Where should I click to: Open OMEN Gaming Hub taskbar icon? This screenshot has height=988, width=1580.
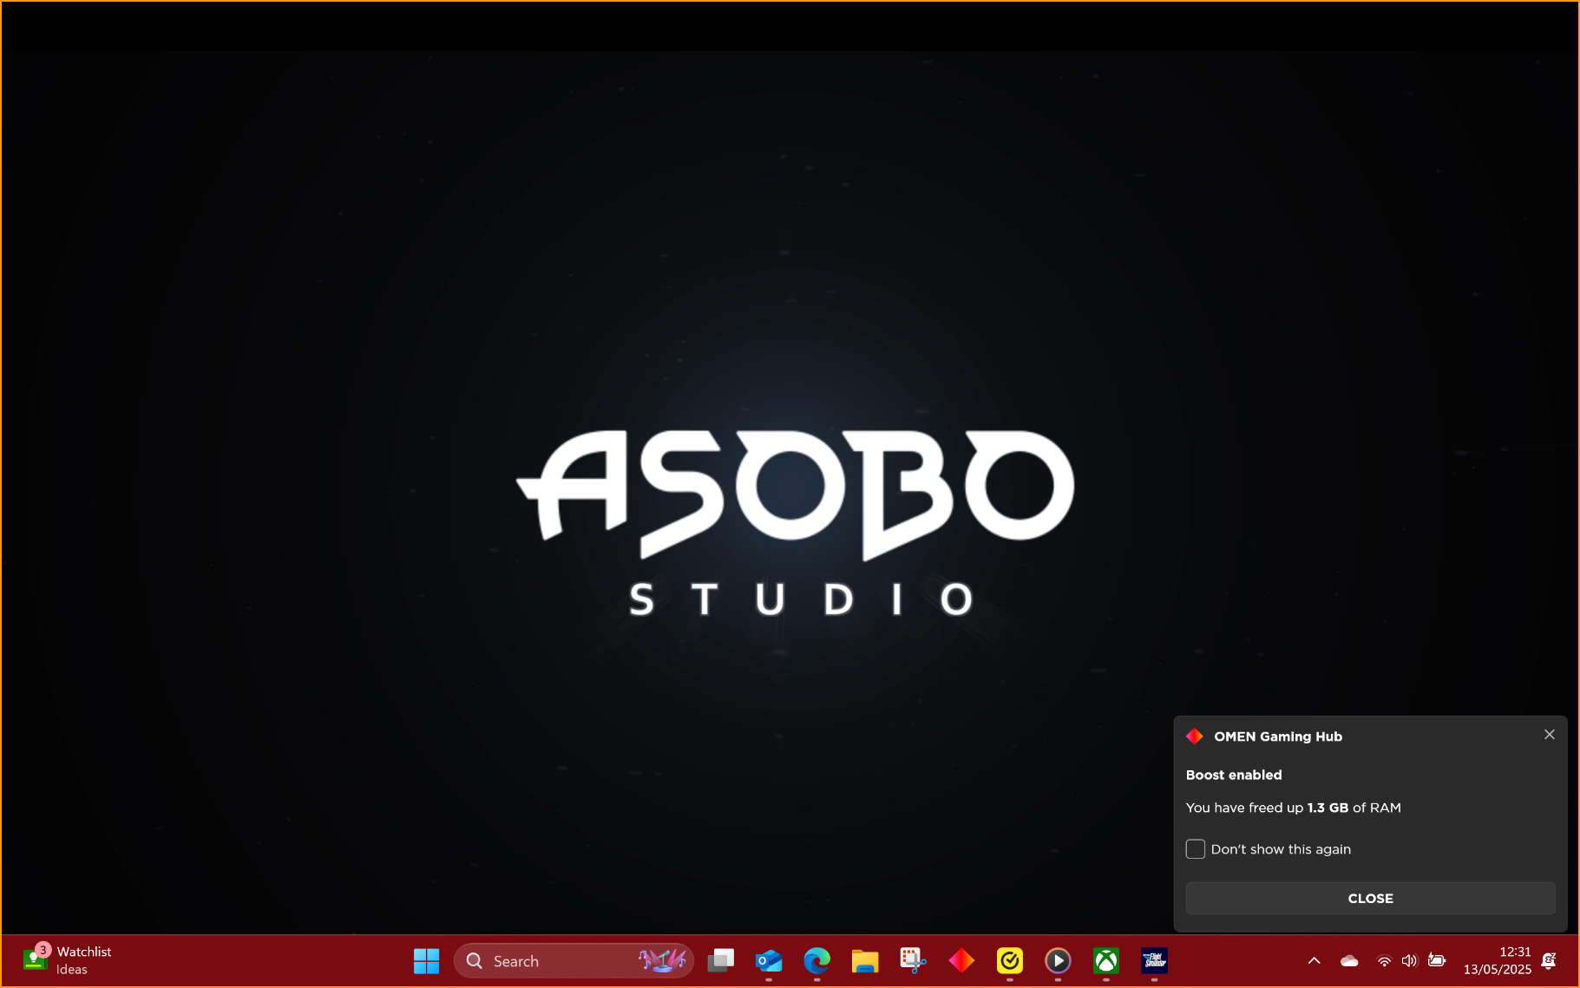tap(961, 961)
